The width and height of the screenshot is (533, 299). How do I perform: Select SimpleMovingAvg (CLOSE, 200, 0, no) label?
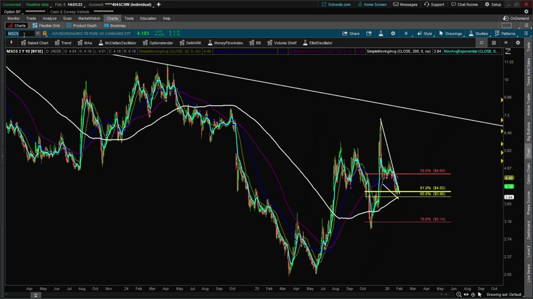click(x=399, y=51)
